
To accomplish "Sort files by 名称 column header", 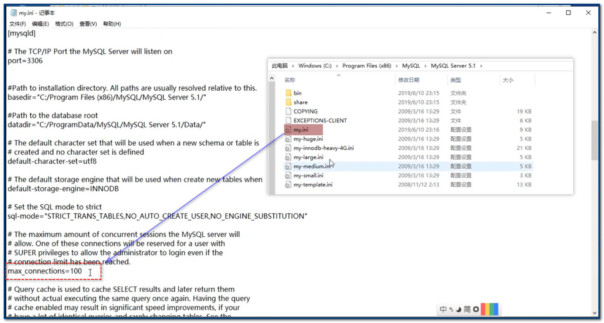I will coord(290,80).
